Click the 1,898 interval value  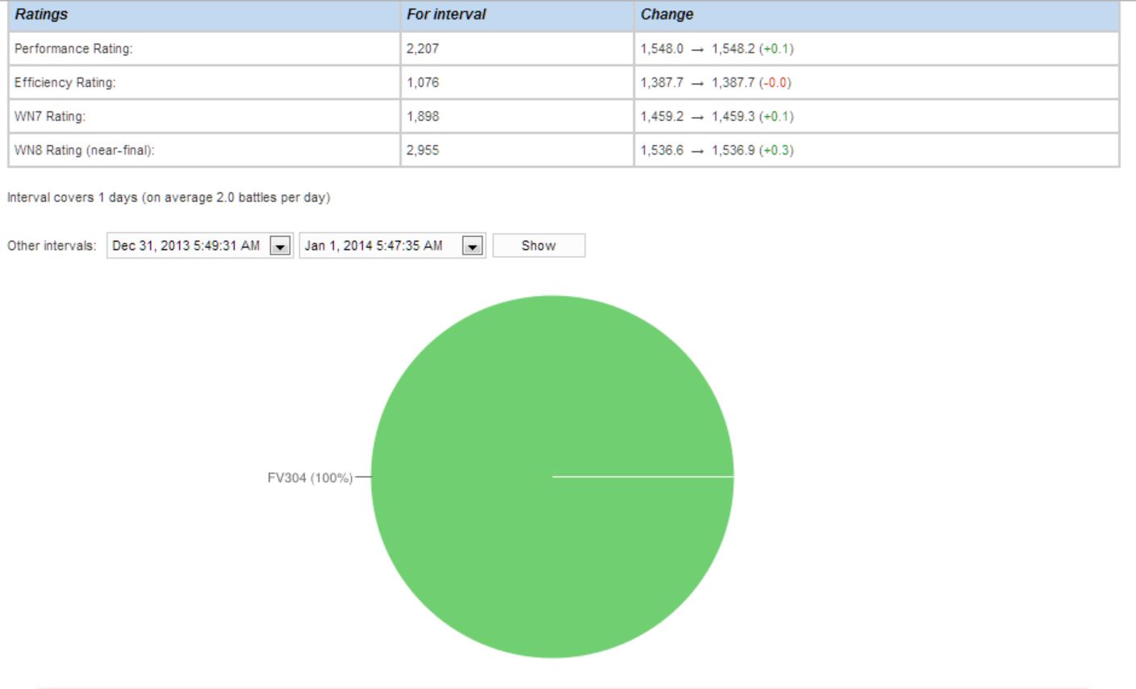423,117
